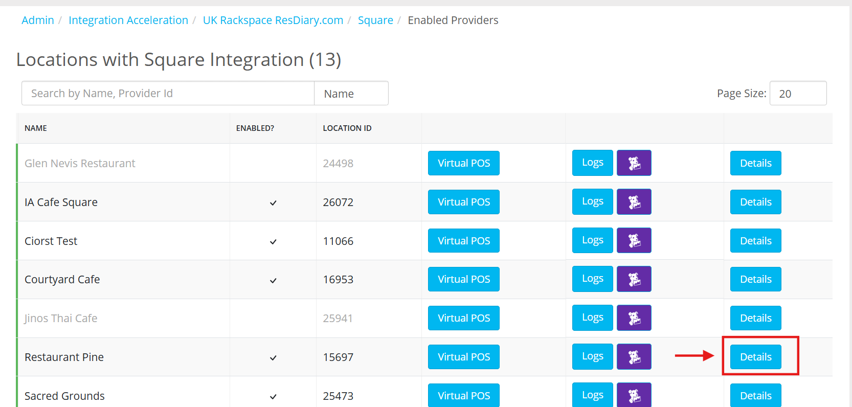
Task: Focus the Search by Name, Provider Id field
Action: tap(168, 93)
